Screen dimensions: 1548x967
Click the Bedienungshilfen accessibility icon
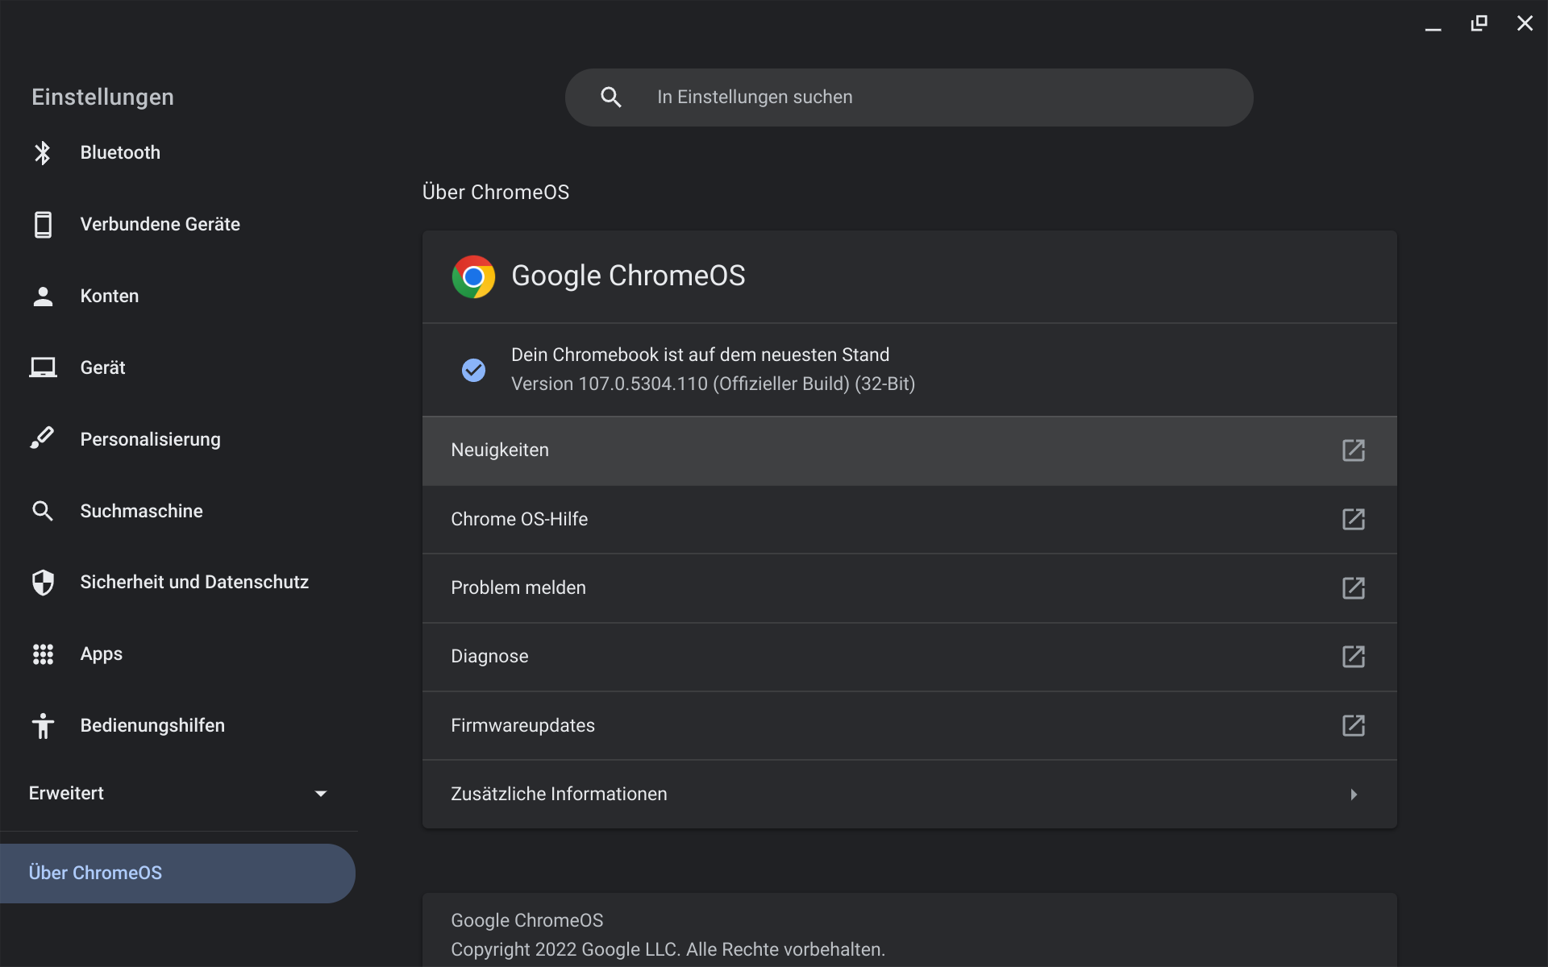(x=43, y=725)
